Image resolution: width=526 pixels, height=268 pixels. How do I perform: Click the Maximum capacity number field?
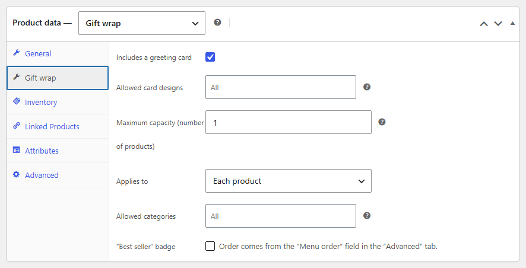pyautogui.click(x=288, y=122)
